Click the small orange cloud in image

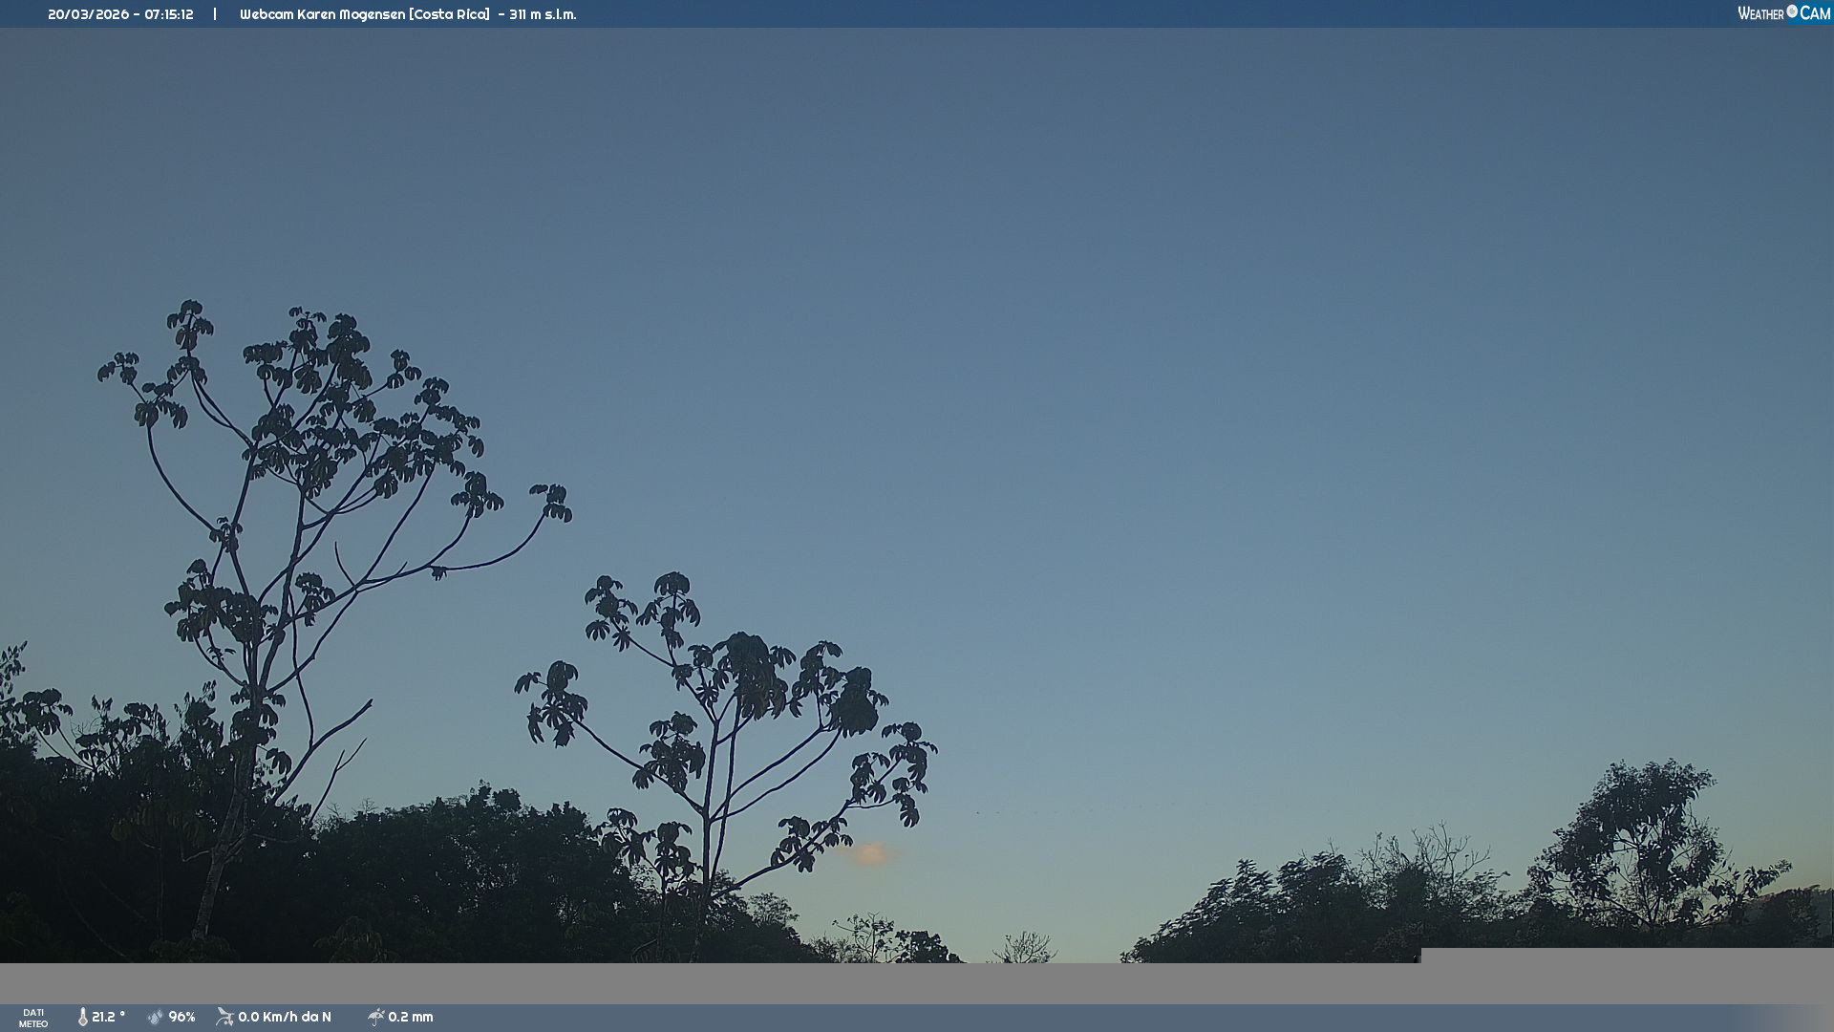coord(870,853)
